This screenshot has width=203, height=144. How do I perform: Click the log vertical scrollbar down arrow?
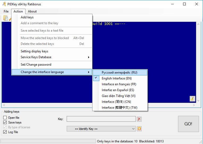click(x=198, y=101)
